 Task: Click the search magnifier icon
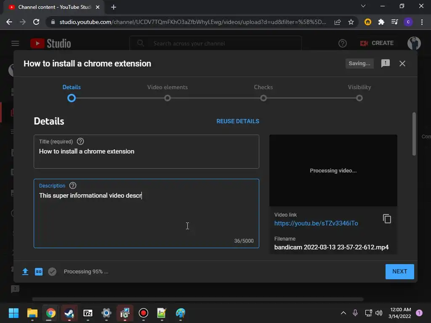(141, 43)
